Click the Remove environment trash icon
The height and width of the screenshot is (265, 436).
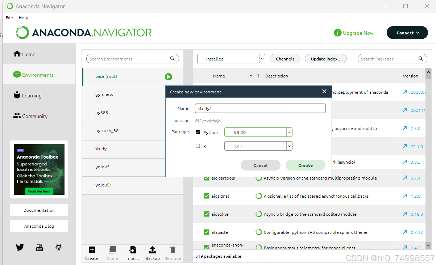tap(173, 250)
